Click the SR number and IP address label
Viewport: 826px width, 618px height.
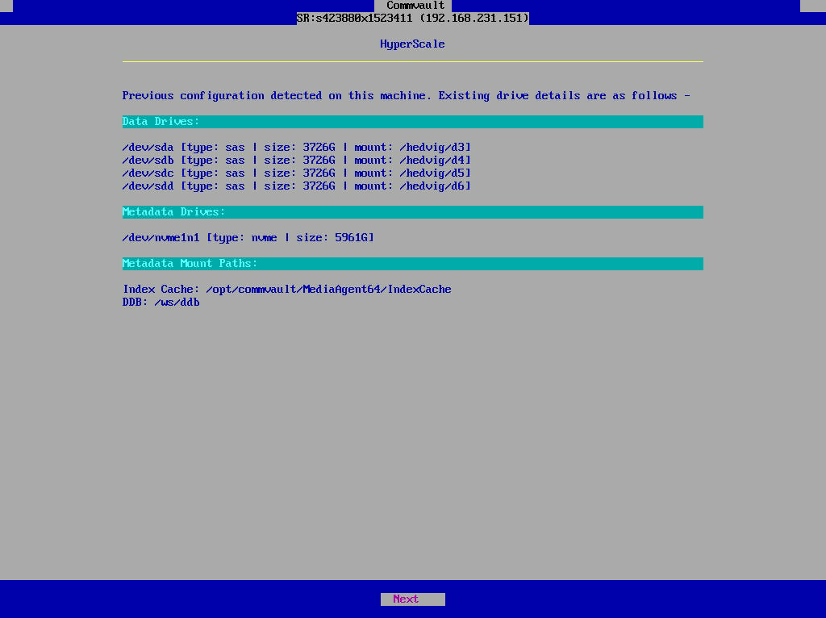[x=412, y=19]
